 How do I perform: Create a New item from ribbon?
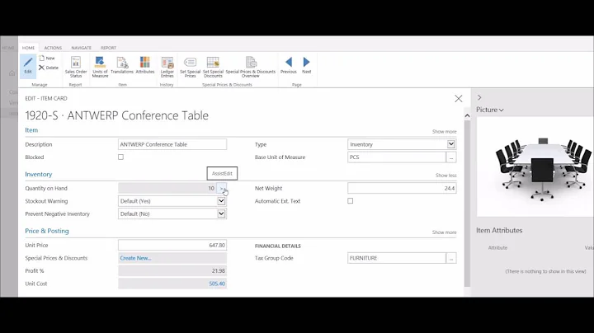coord(47,59)
